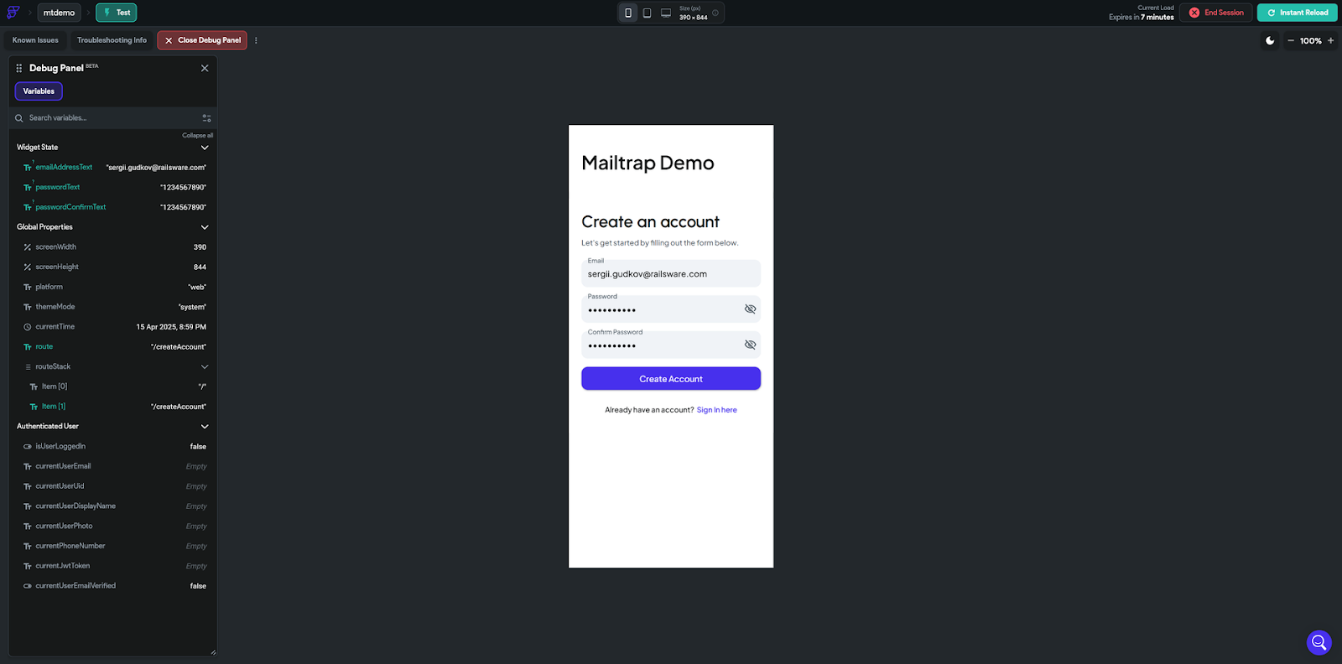Screen dimensions: 1342x664
Task: Open the Known Issues tab
Action: click(x=35, y=40)
